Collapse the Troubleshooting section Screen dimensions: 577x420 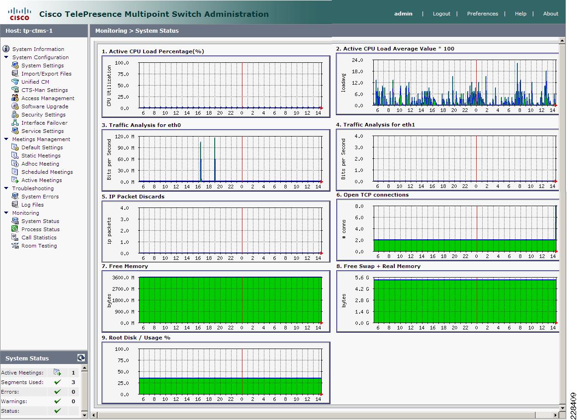[x=6, y=188]
